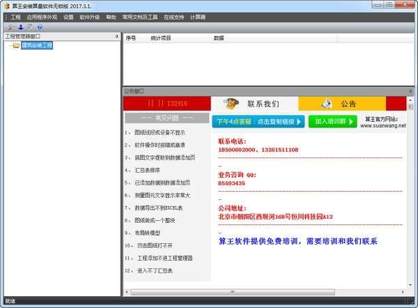Click the green 加入培训群 button
The height and width of the screenshot is (308, 418).
click(x=333, y=122)
